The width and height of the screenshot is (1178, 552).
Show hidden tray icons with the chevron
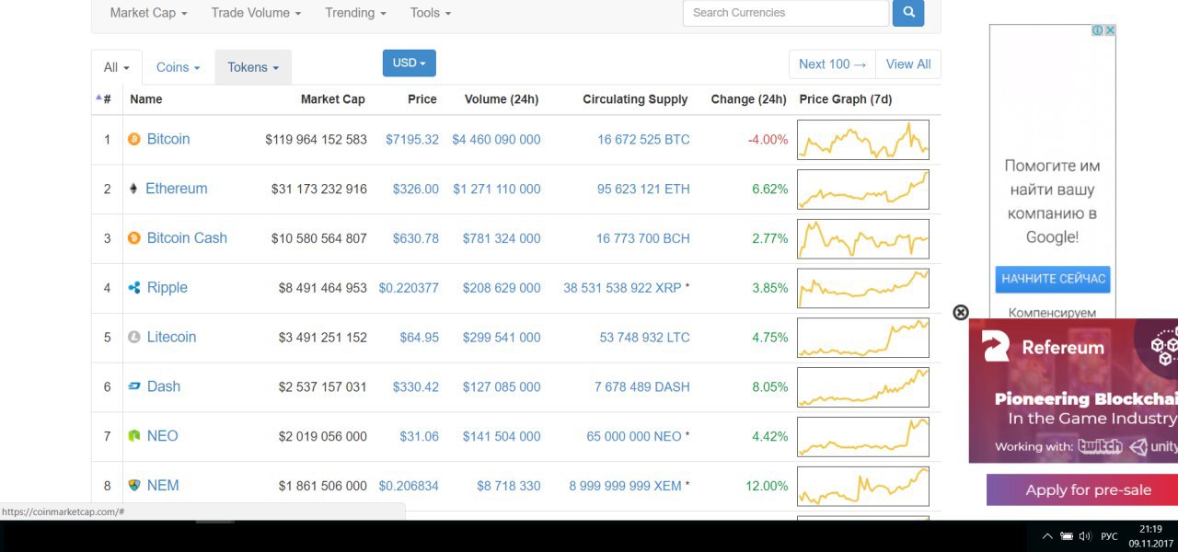[1047, 536]
